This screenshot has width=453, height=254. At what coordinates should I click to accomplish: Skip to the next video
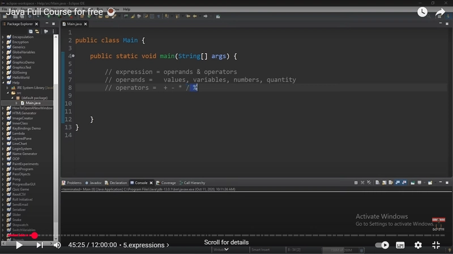[40, 245]
